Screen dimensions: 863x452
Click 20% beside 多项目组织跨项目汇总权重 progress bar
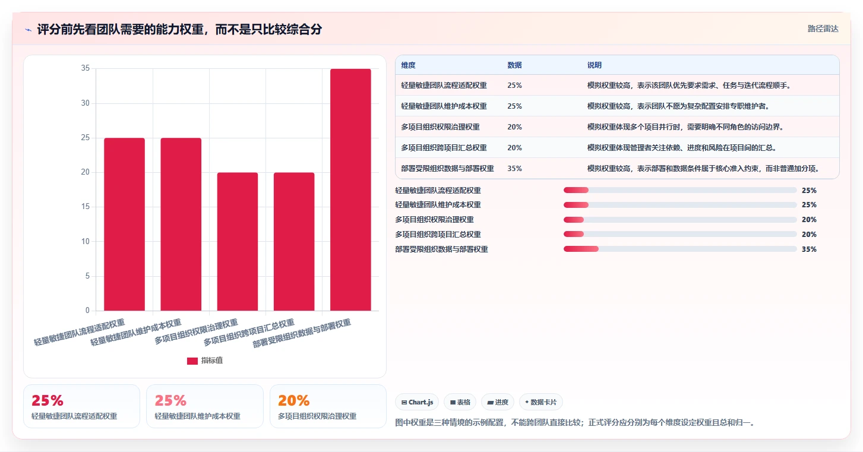click(x=809, y=235)
